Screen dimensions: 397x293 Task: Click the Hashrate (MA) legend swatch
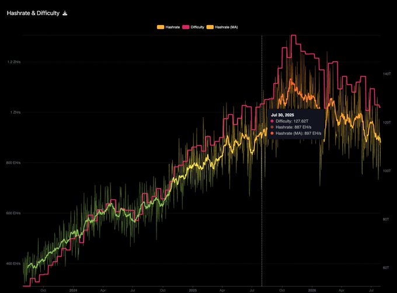[x=210, y=27]
